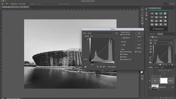The image size is (176, 99).
Task: Toggle the Baseline checkbox
Action: pos(121,57)
